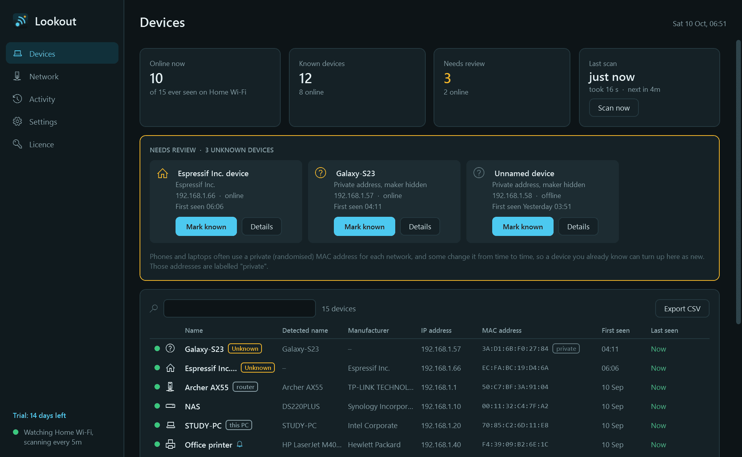This screenshot has height=457, width=742.
Task: Click the Last seen column header
Action: [x=665, y=330]
